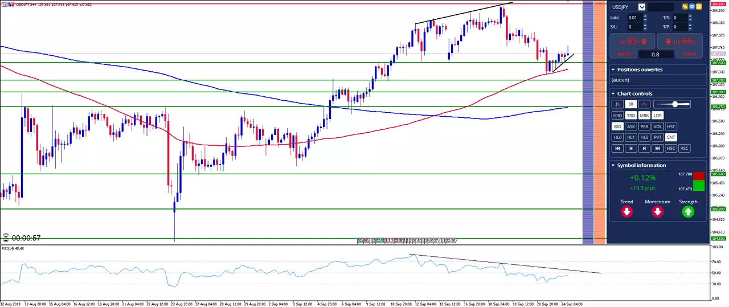Switch to bar chart type icon
This screenshot has width=729, height=307.
click(617, 104)
